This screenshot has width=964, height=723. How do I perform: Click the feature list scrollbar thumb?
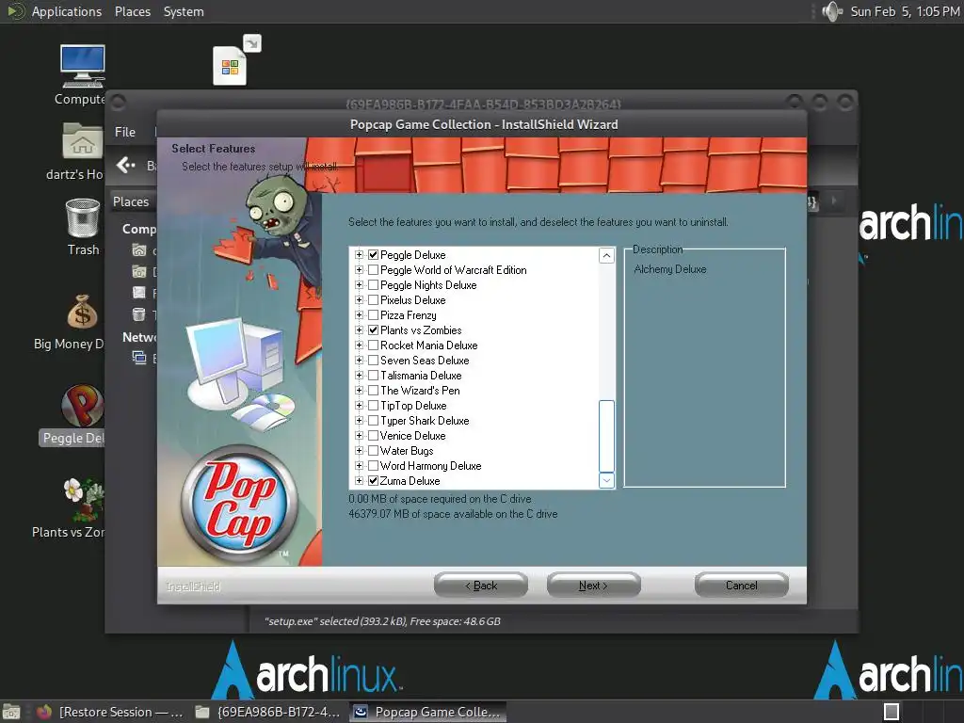[606, 436]
